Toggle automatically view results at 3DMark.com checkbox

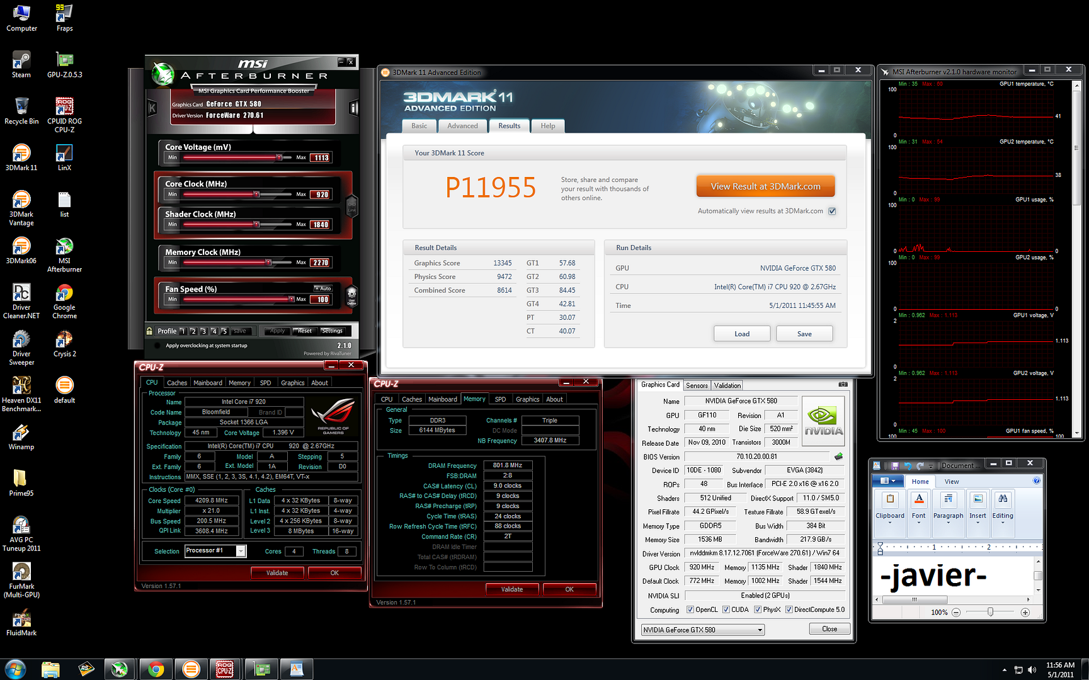832,211
